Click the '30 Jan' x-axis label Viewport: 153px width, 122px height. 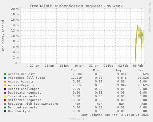click(x=79, y=66)
